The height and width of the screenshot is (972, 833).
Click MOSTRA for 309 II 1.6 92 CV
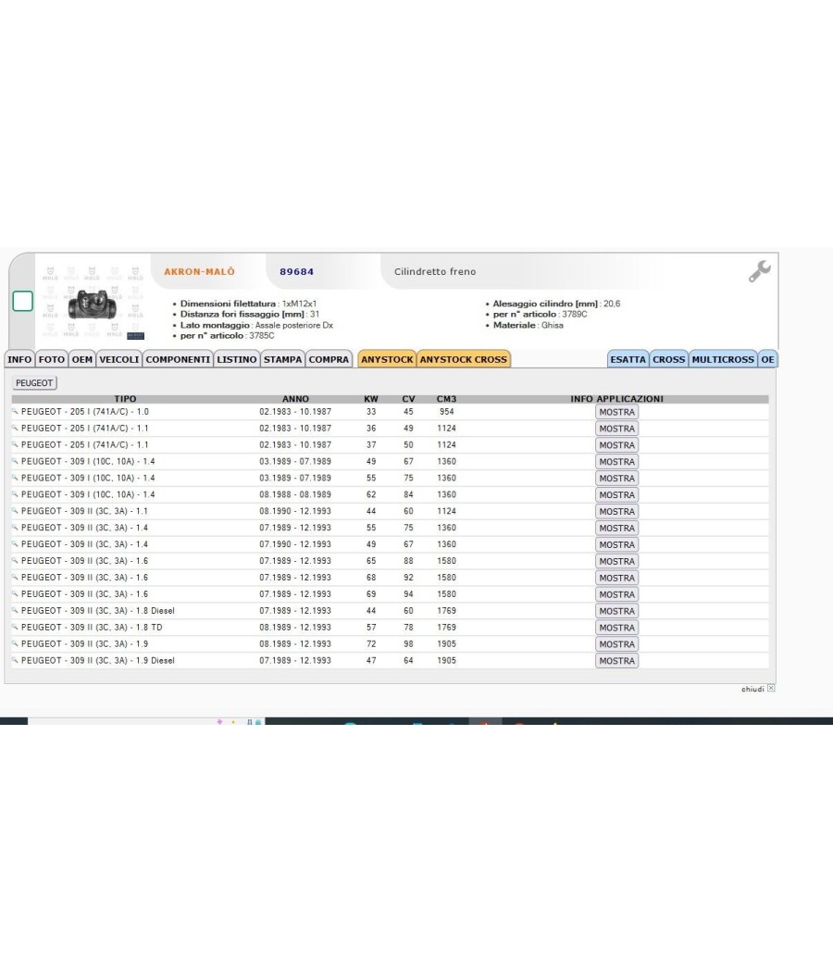(616, 578)
